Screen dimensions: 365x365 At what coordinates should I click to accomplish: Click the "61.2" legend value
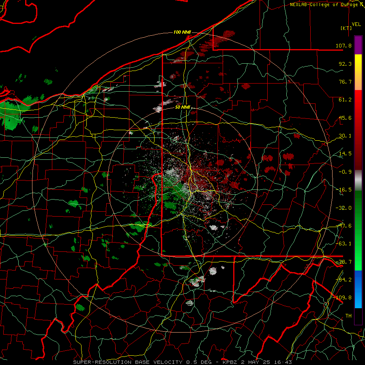point(345,100)
